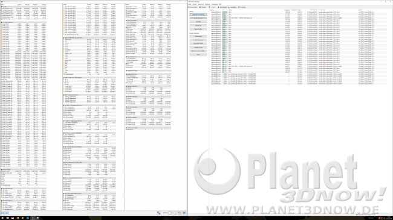Open the Festplatte tab in BOINC
393x220 pixels.
point(242,7)
